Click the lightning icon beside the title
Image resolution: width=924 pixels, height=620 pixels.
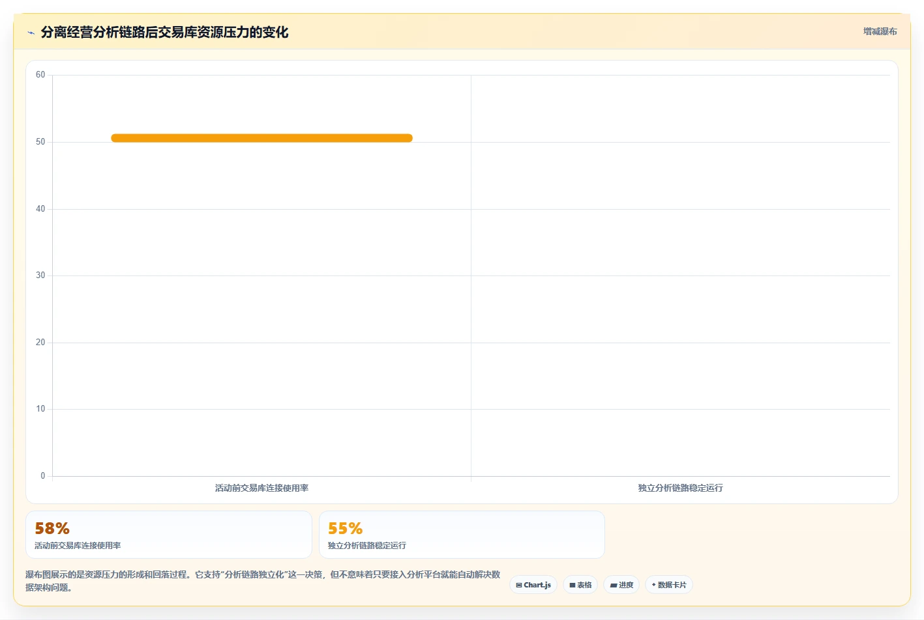pyautogui.click(x=31, y=33)
